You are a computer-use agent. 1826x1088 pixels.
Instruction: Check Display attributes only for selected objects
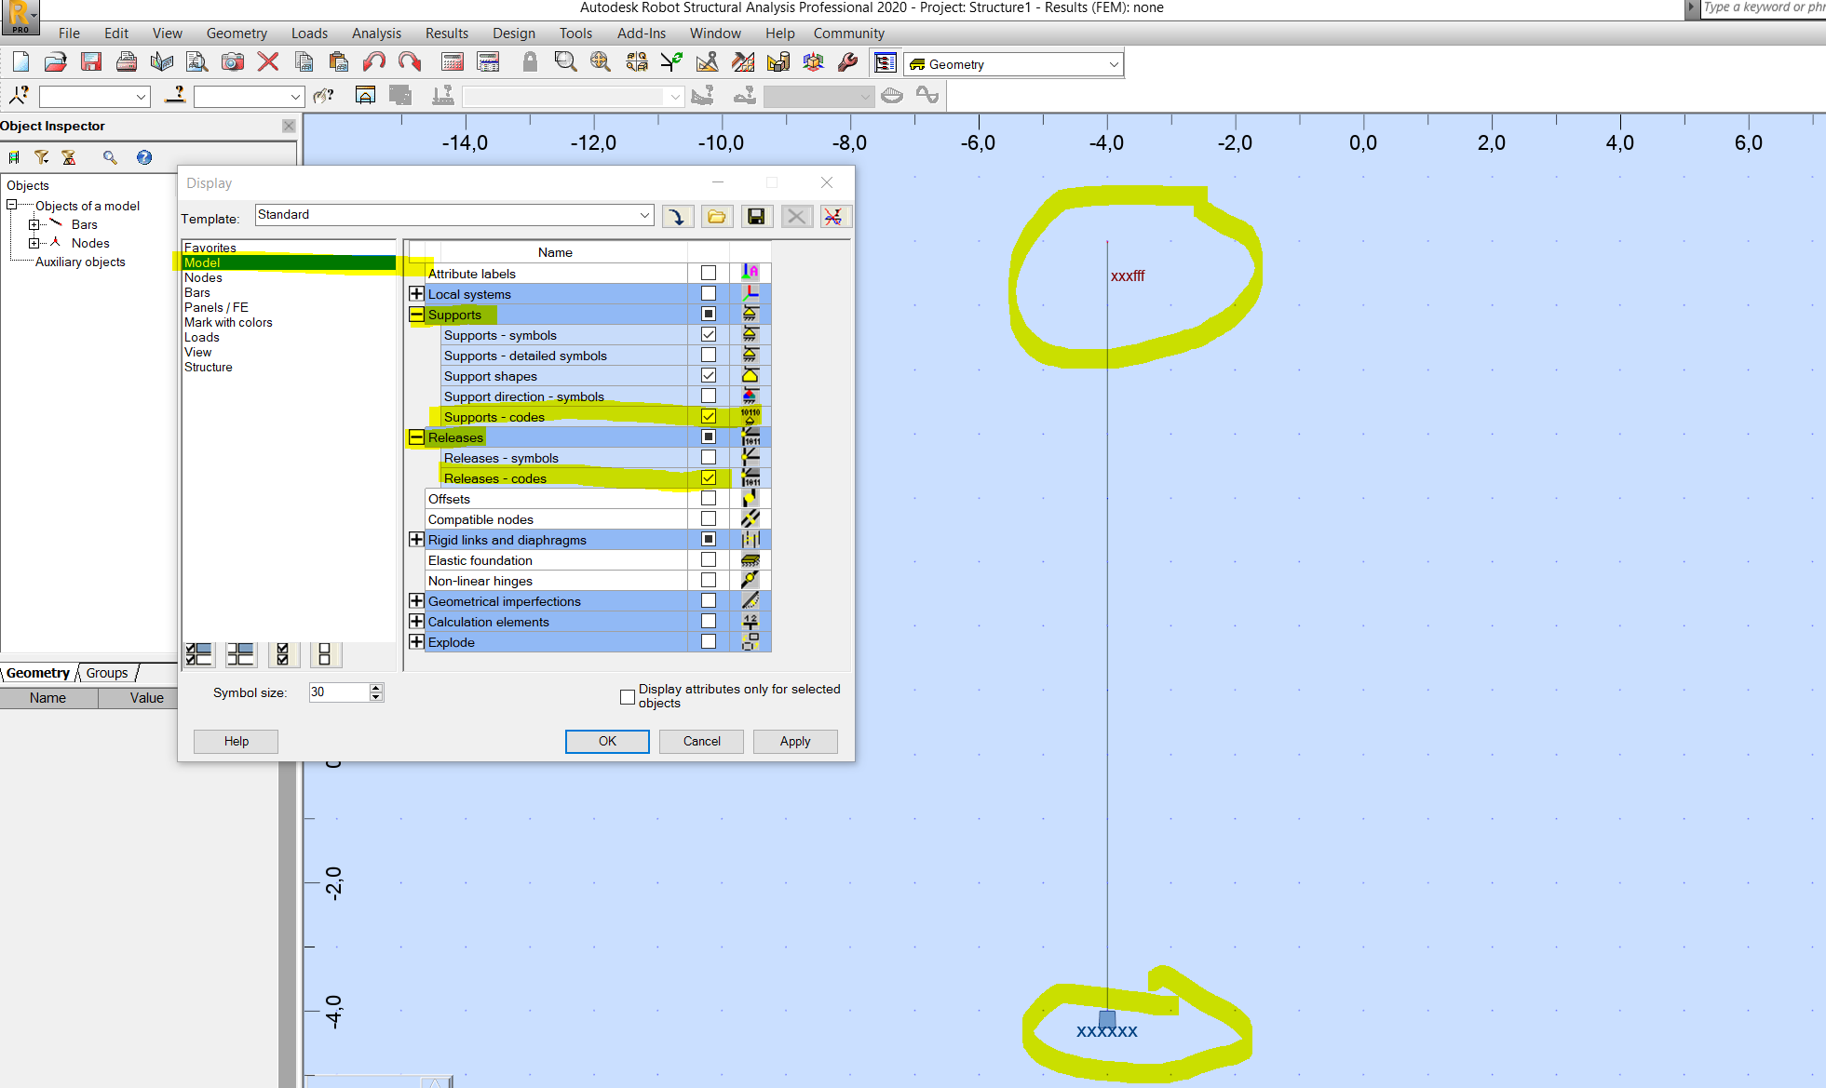click(627, 696)
